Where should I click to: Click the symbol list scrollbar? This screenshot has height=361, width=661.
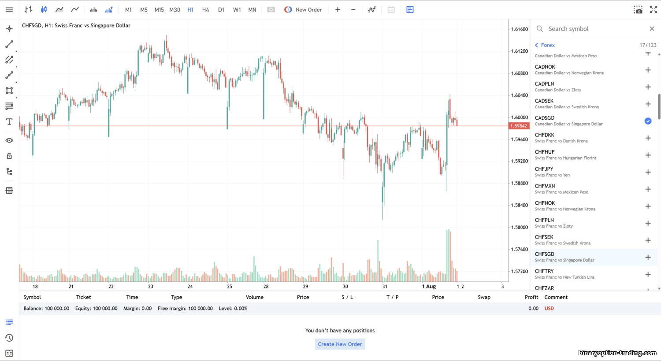659,107
